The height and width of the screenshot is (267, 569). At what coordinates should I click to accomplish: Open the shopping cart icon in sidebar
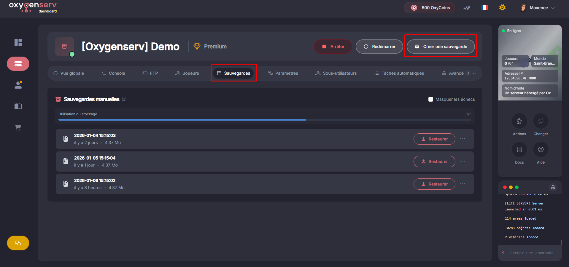(18, 128)
